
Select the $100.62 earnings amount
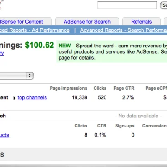click(x=40, y=45)
